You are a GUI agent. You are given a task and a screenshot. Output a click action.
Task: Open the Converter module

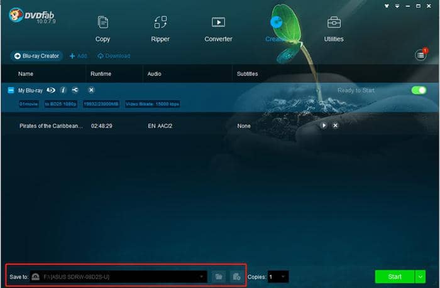pyautogui.click(x=218, y=29)
